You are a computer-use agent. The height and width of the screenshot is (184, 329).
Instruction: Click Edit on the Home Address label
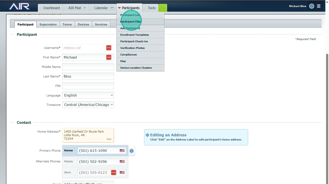click(109, 139)
